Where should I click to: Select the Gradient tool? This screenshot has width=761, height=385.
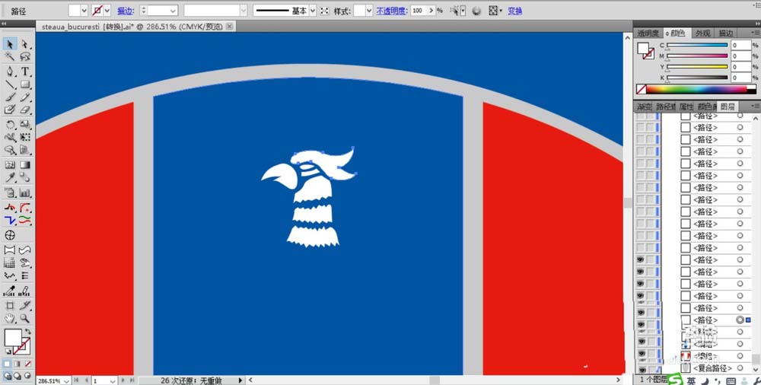25,165
